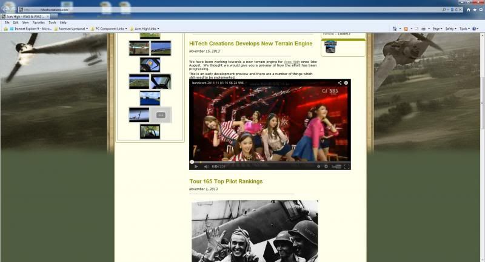This screenshot has height=262, width=485.
Task: Follow the Aces High link in article
Action: point(292,62)
